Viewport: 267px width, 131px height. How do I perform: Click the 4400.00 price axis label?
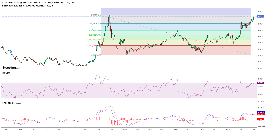click(260, 30)
